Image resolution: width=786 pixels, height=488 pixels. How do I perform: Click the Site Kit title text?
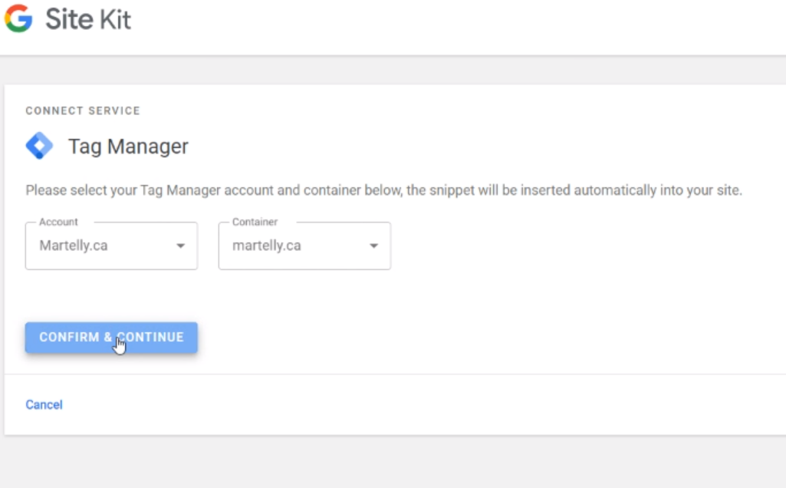[x=88, y=19]
